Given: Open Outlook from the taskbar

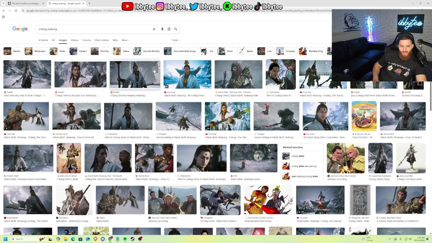Looking at the screenshot, I should 88,239.
